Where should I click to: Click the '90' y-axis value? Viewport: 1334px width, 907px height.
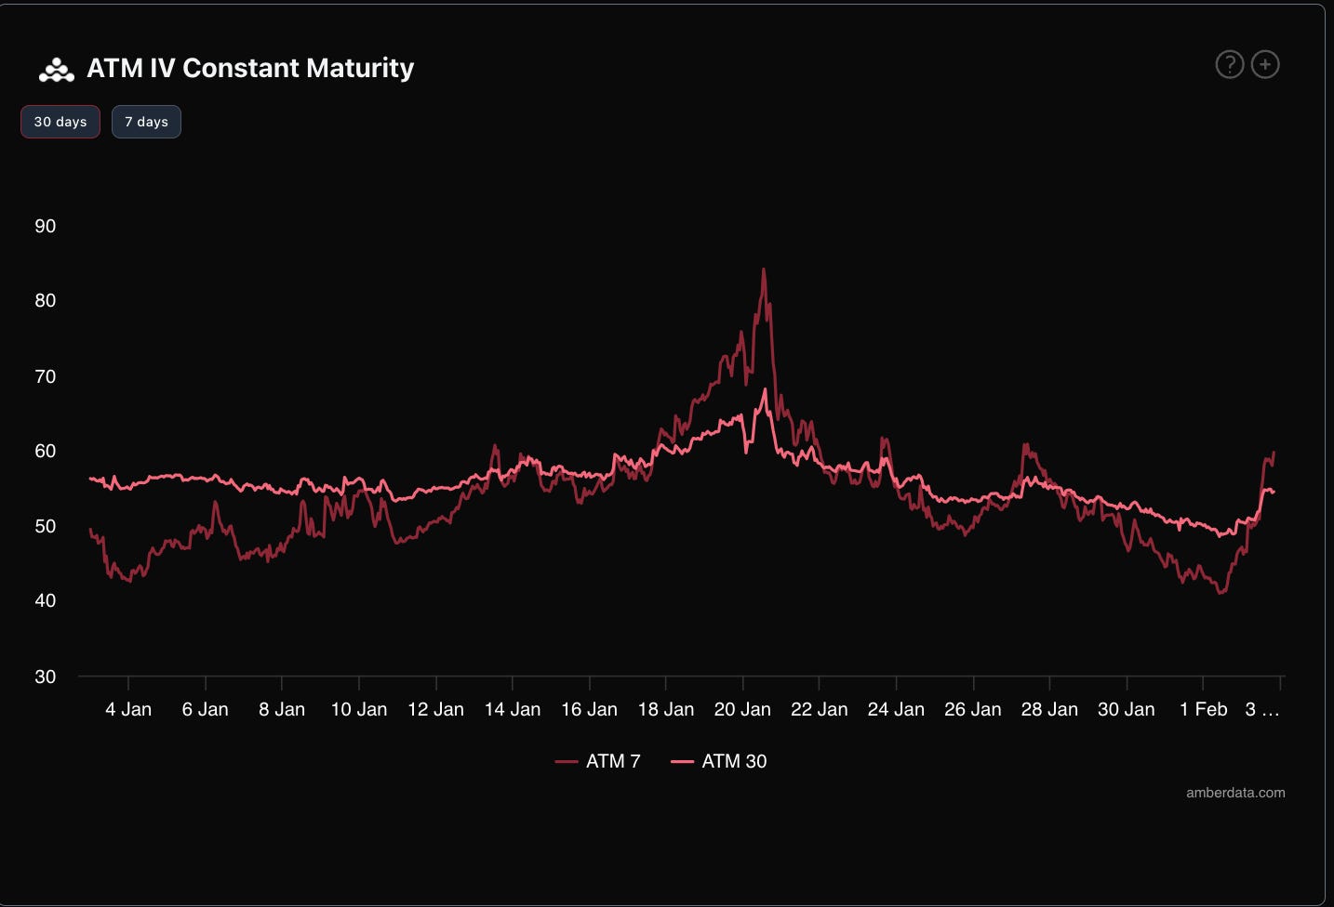point(45,226)
